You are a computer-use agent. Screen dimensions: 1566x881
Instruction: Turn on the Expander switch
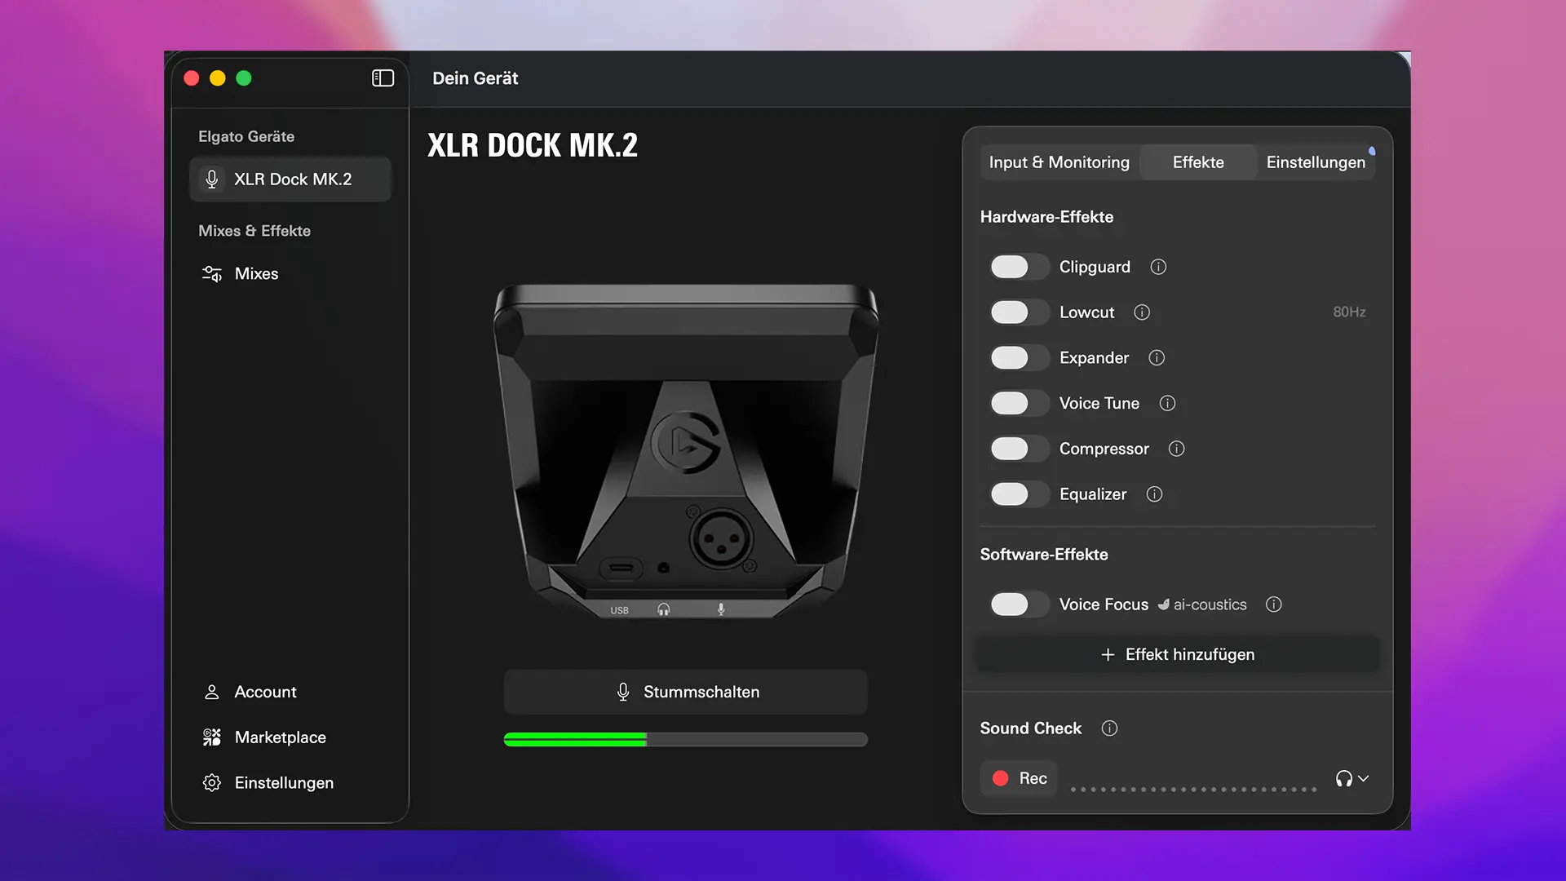[x=1016, y=358]
